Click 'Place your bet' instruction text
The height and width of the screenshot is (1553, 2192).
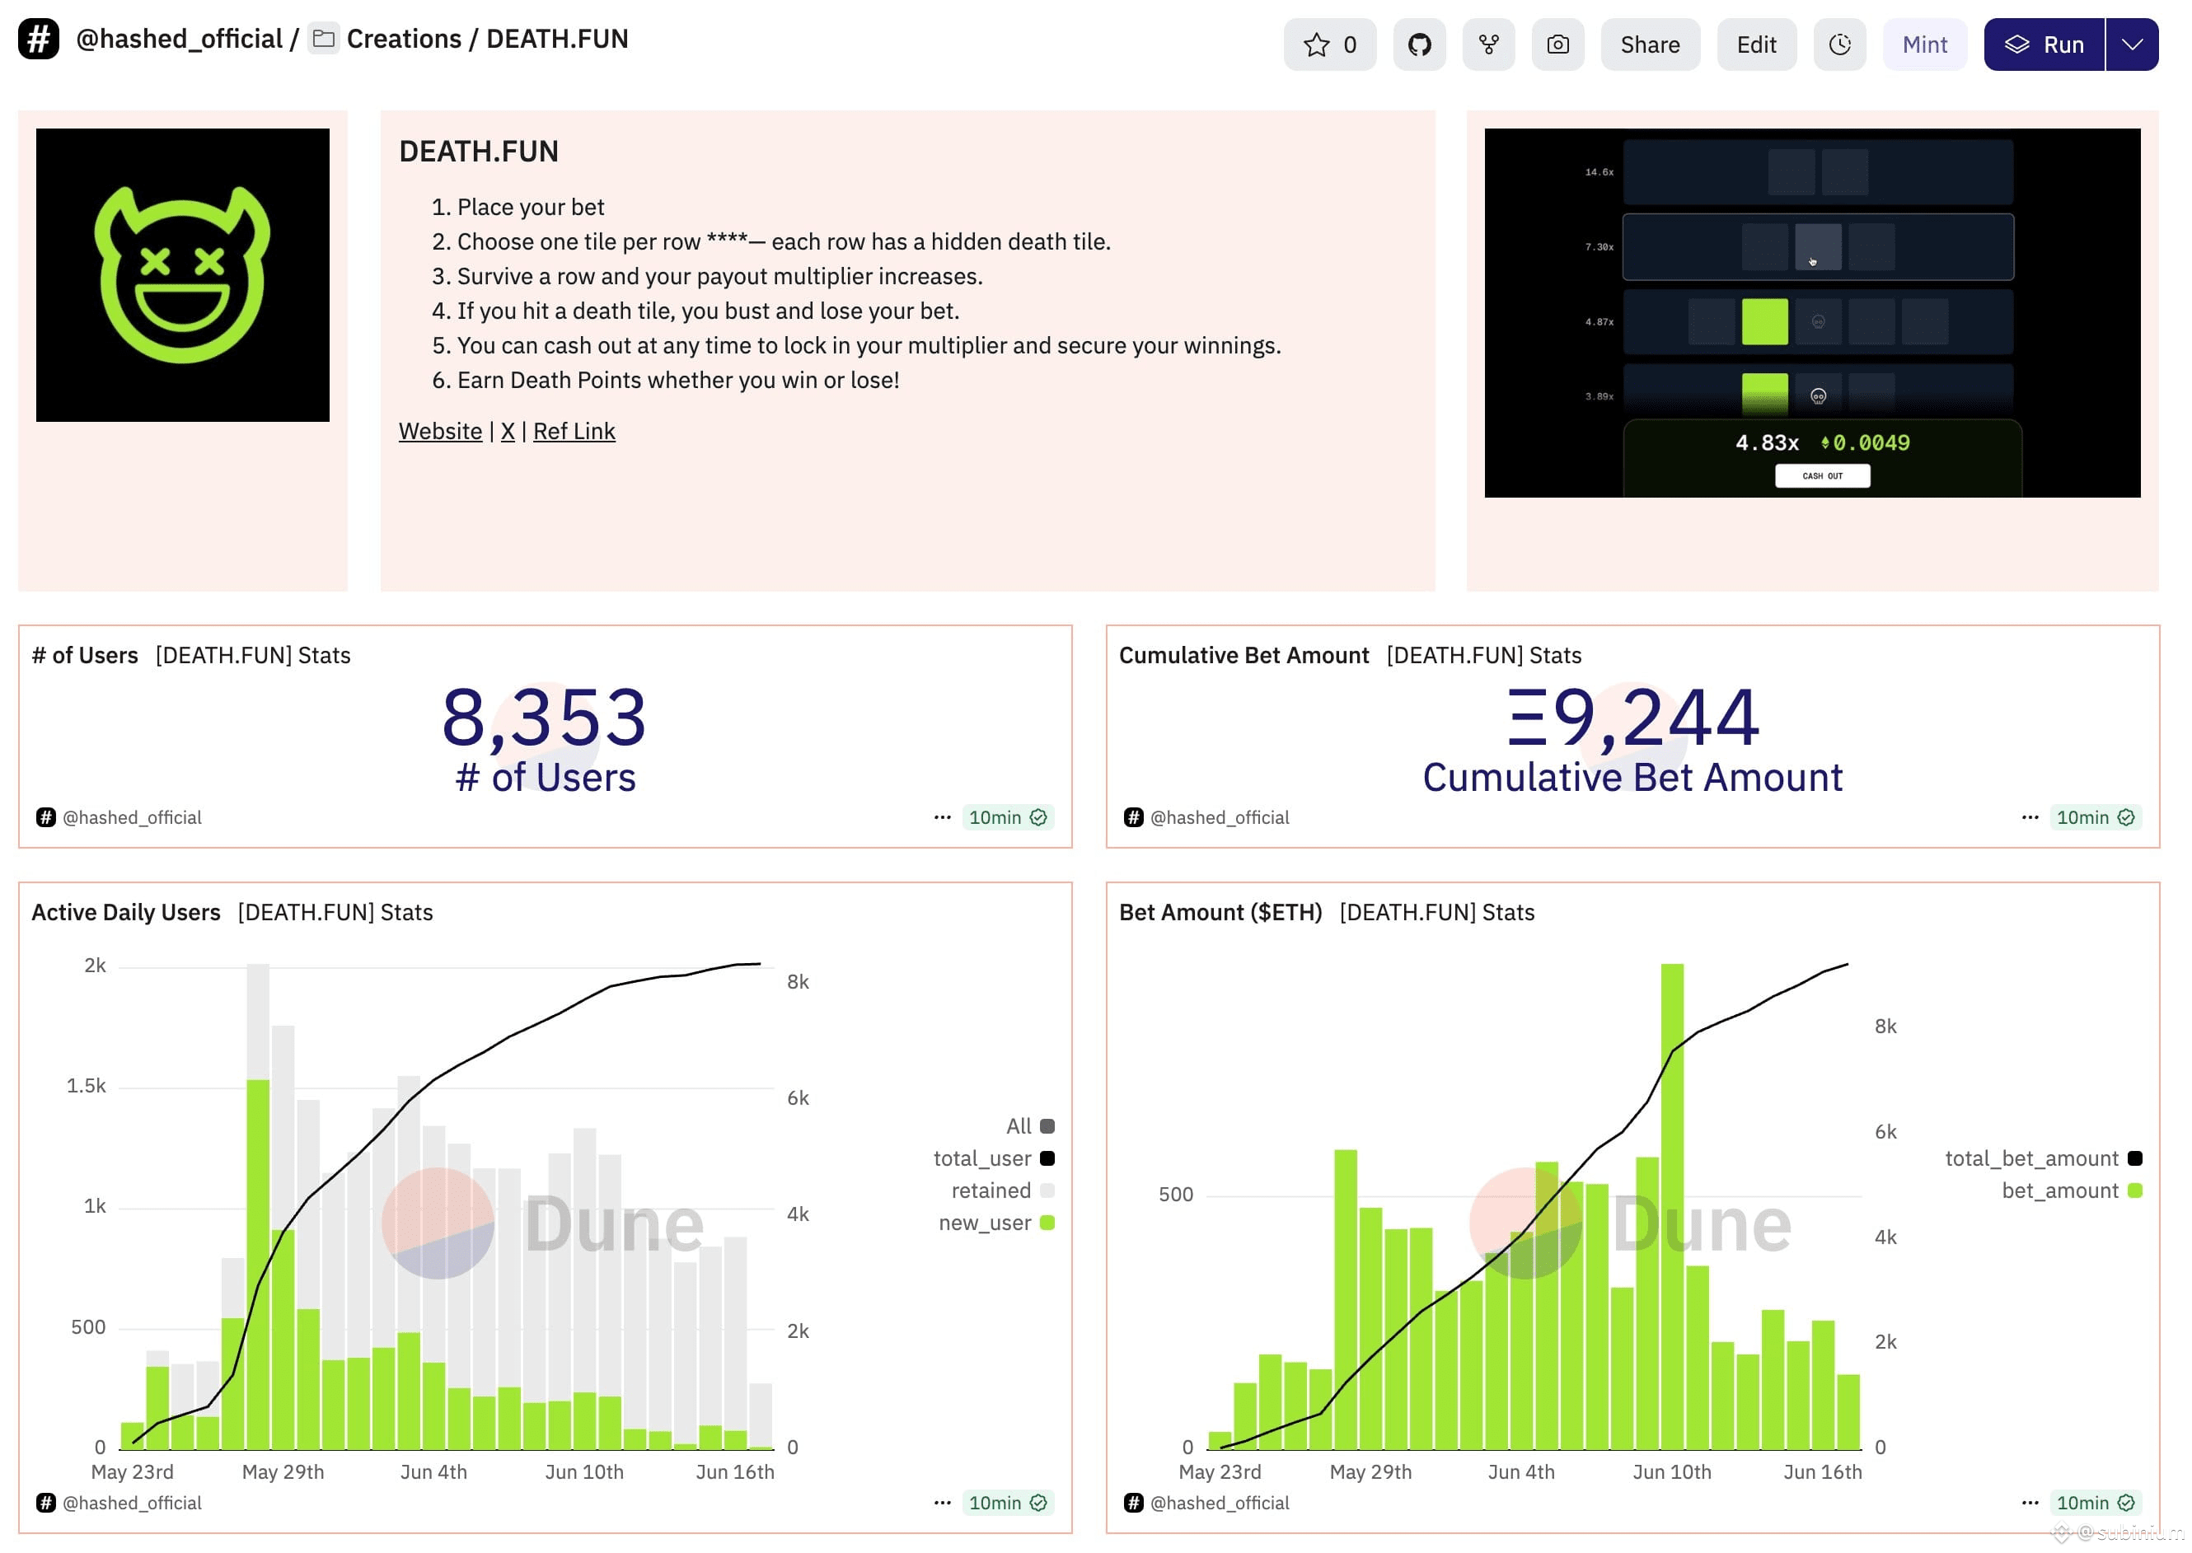pyautogui.click(x=531, y=208)
